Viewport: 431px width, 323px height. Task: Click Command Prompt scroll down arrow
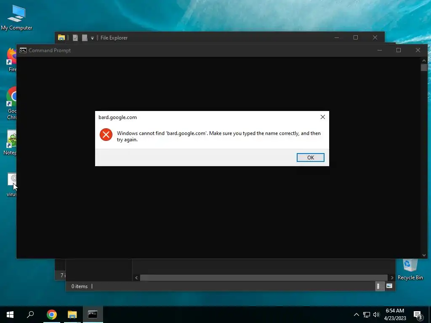click(424, 255)
